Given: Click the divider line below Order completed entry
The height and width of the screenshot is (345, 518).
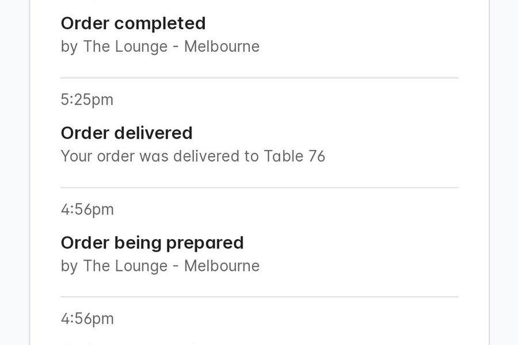Looking at the screenshot, I should (260, 78).
